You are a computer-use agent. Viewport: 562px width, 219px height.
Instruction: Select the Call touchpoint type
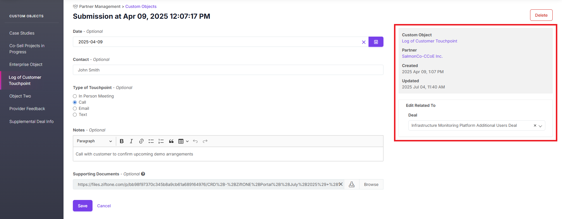point(75,102)
